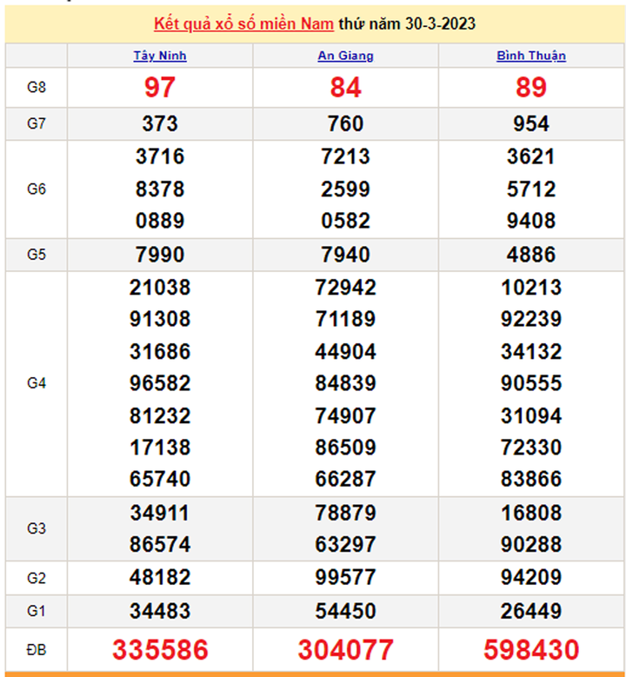Open the Bình Thuận province link
Screen dimensions: 626x677
(x=530, y=56)
